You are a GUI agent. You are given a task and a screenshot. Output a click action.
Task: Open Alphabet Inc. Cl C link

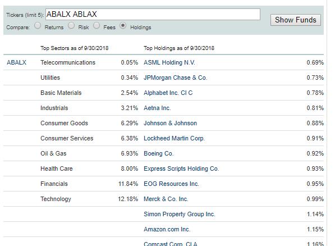click(x=168, y=93)
